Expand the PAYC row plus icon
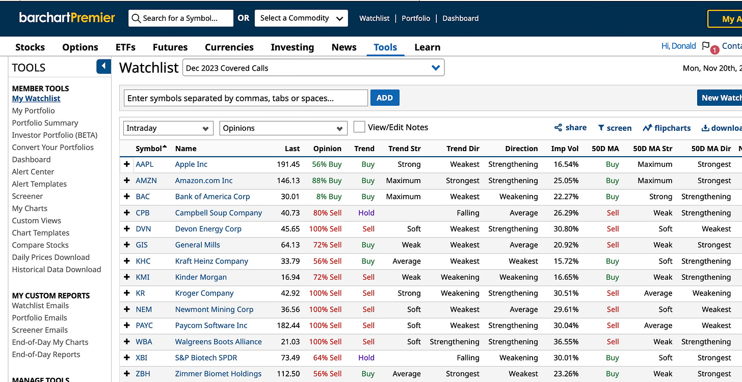The image size is (742, 382). pyautogui.click(x=127, y=326)
